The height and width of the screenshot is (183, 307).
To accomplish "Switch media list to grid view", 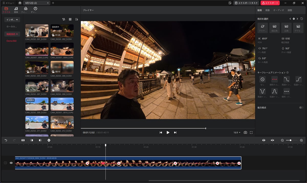I will point(70,19).
